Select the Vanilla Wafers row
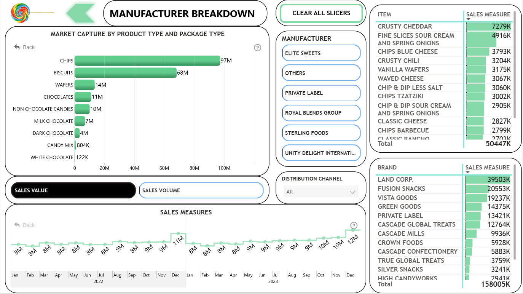This screenshot has height=294, width=523. coord(444,69)
